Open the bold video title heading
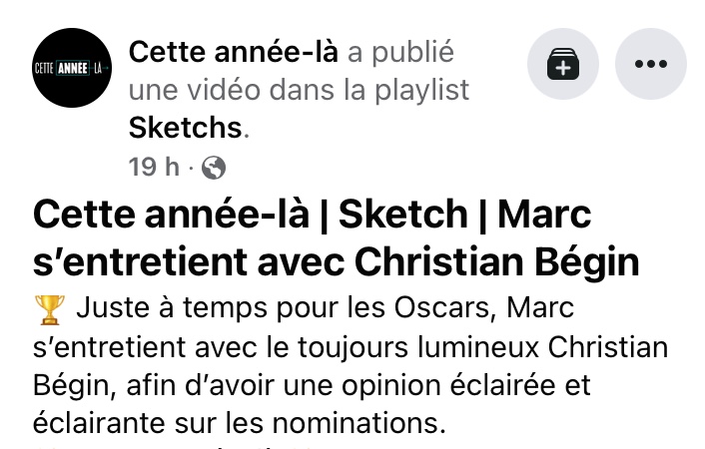The height and width of the screenshot is (449, 705). [x=337, y=237]
